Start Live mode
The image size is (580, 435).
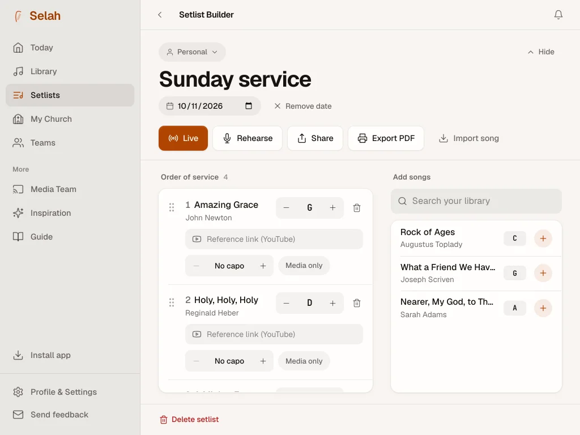183,138
